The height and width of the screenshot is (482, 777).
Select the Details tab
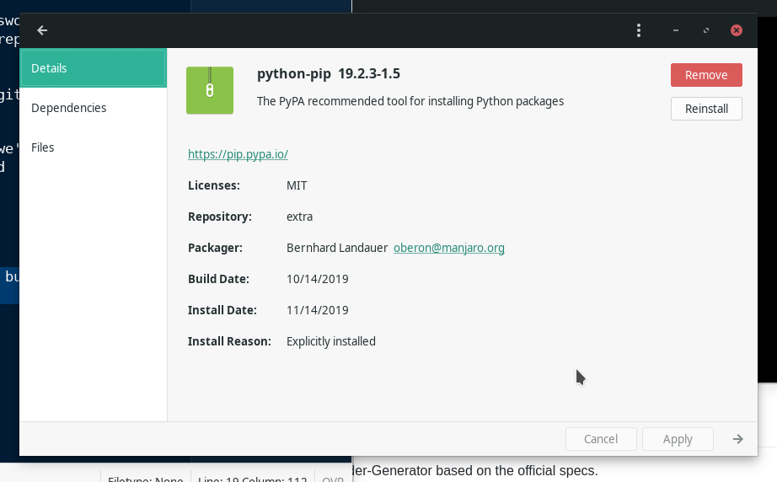click(x=94, y=68)
